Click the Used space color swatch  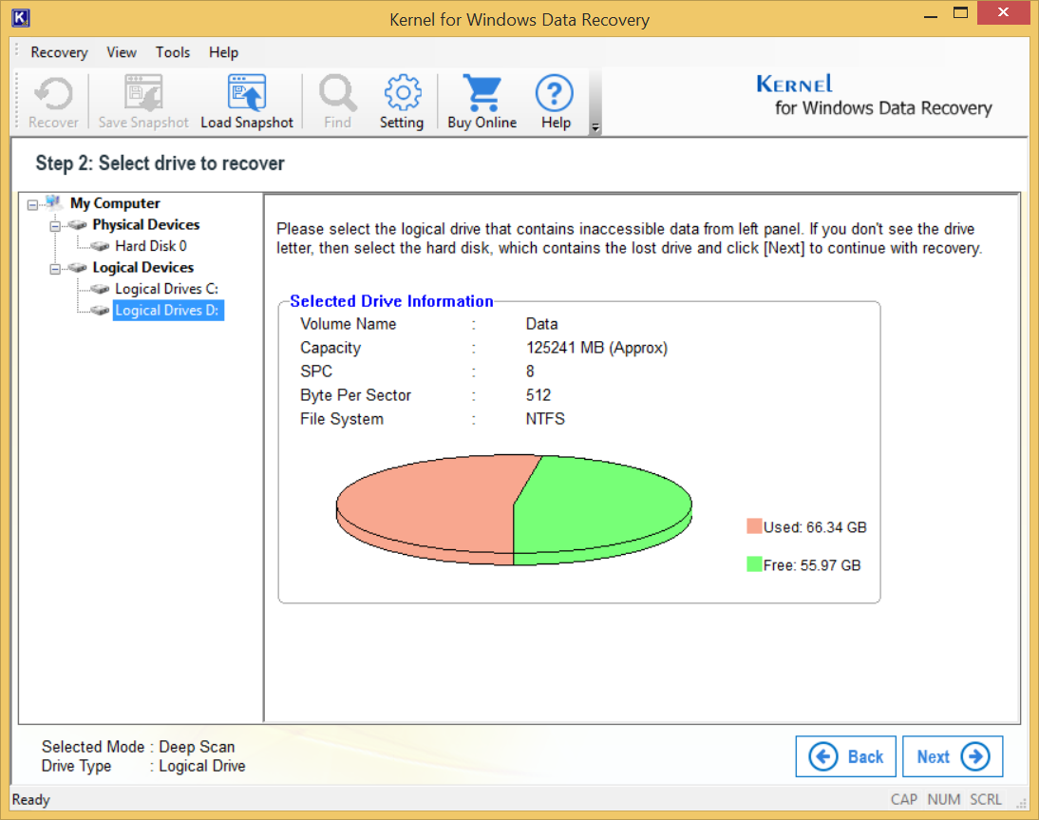point(754,527)
